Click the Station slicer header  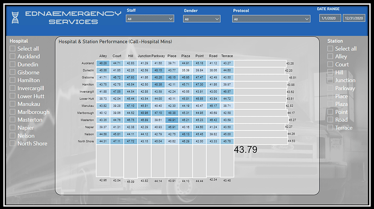point(335,41)
